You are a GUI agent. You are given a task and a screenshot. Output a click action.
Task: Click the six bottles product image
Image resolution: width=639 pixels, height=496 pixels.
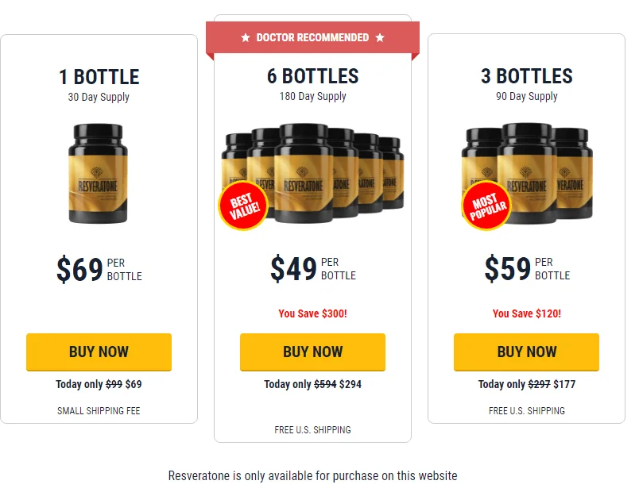312,173
